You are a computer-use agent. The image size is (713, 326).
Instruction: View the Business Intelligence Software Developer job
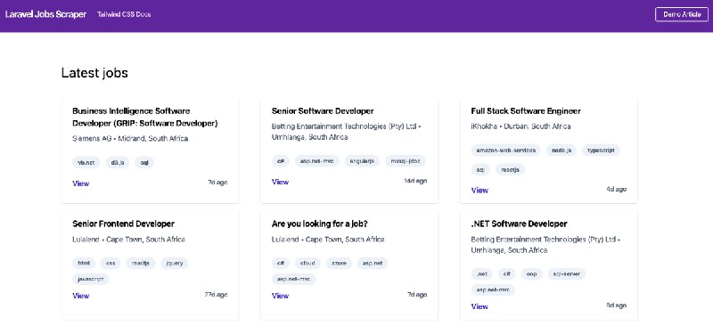click(x=81, y=183)
